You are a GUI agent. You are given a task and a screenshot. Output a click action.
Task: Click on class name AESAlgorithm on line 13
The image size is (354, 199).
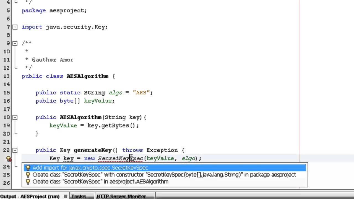coord(87,76)
